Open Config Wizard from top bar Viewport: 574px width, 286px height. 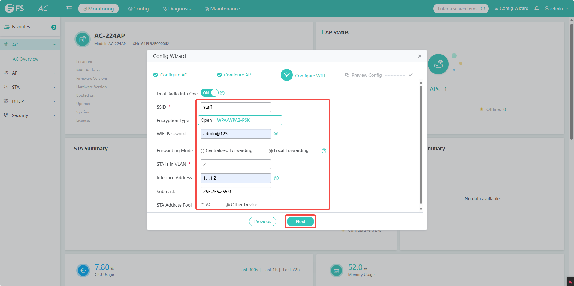pos(512,8)
